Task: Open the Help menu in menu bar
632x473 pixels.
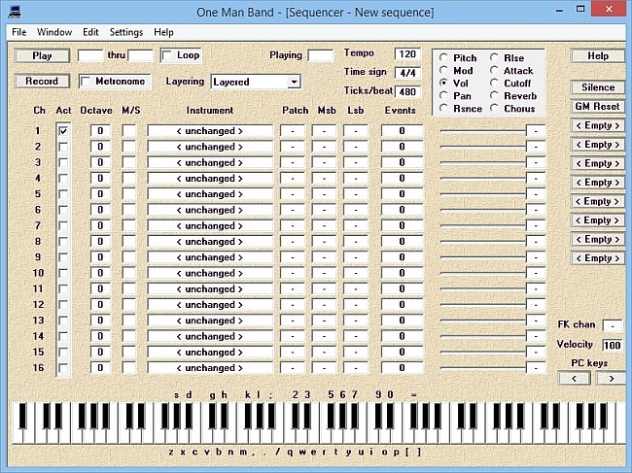Action: pyautogui.click(x=163, y=32)
